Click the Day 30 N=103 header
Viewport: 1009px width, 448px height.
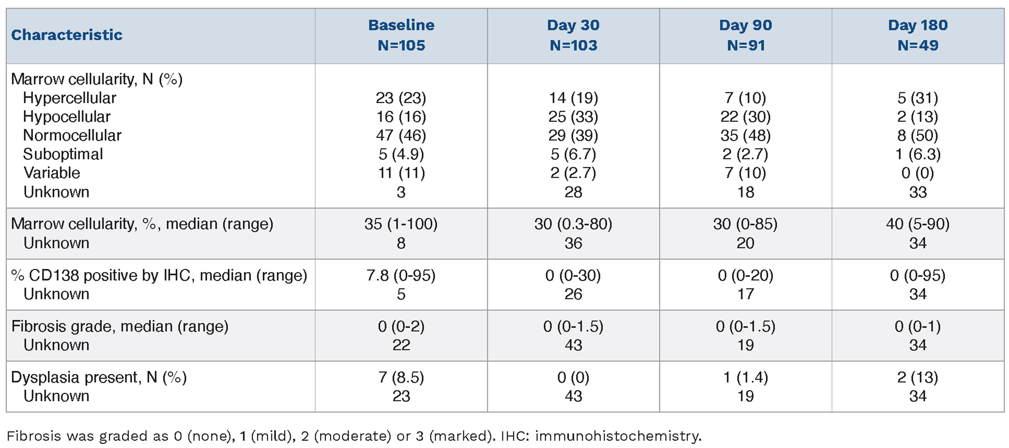point(573,35)
